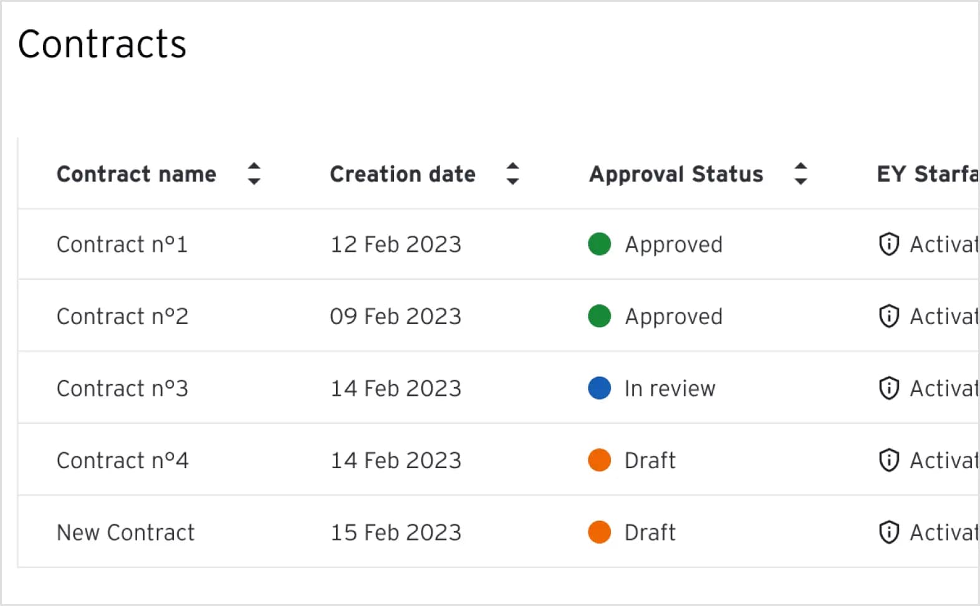Click the shield icon in Contract n°4 row

[888, 460]
